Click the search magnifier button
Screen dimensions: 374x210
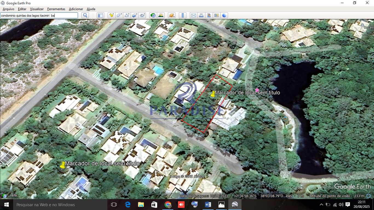[85, 15]
